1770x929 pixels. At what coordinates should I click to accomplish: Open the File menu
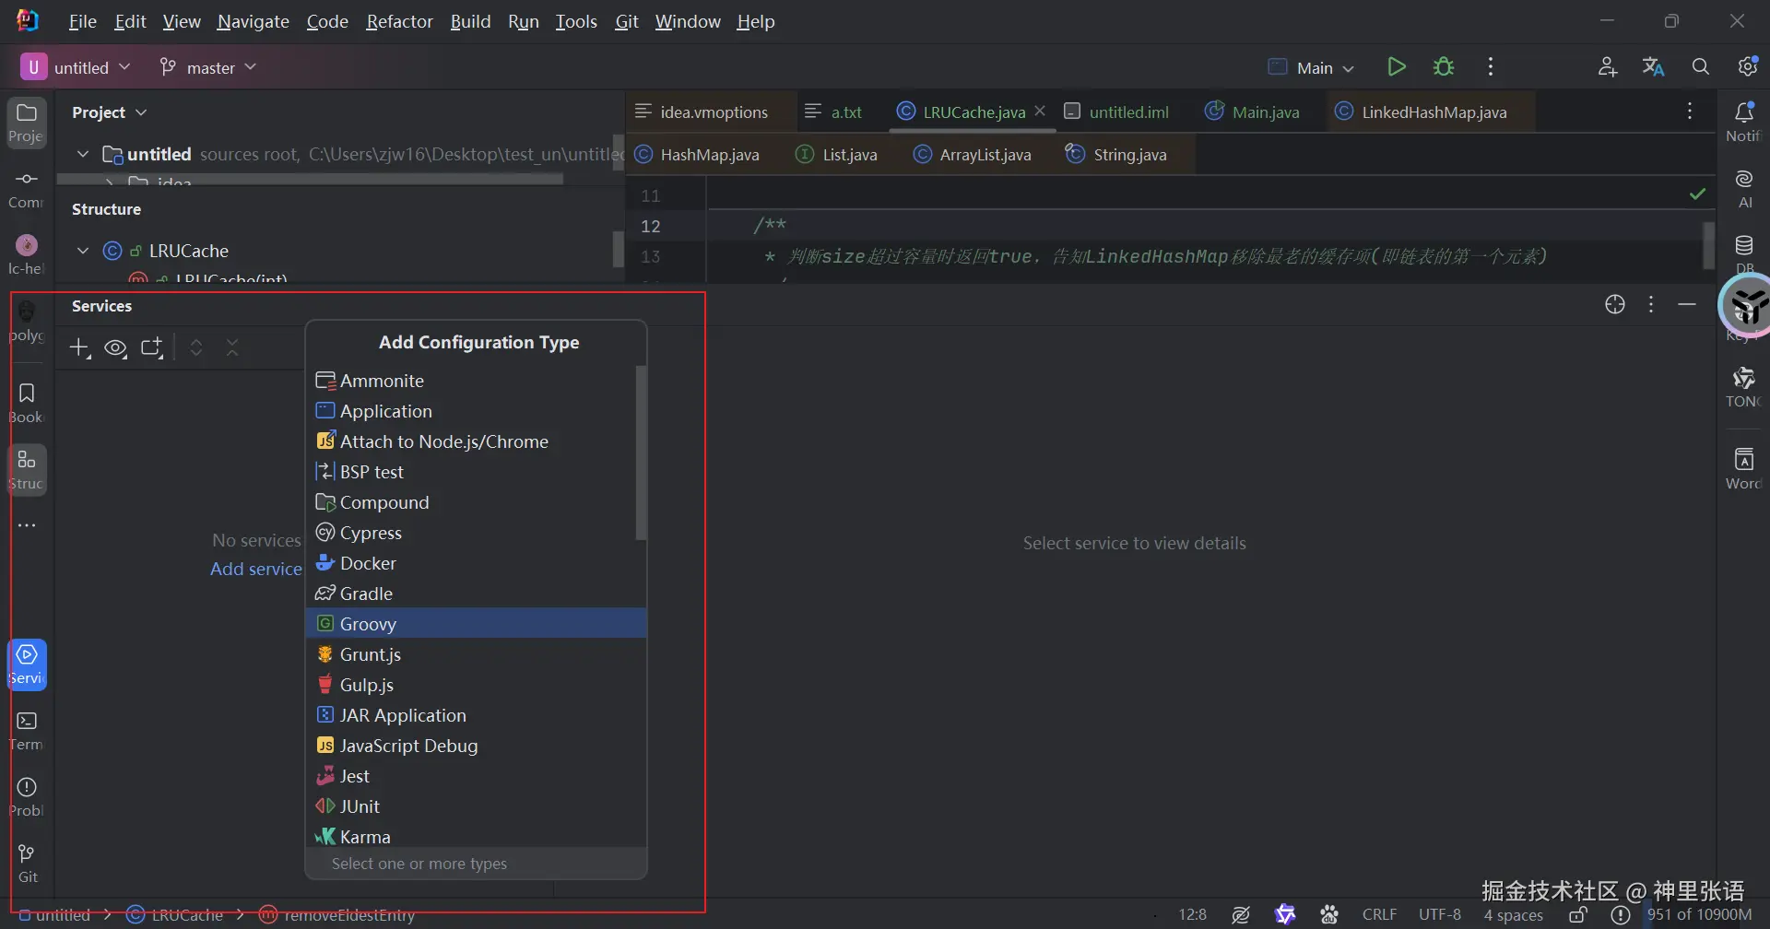click(82, 21)
